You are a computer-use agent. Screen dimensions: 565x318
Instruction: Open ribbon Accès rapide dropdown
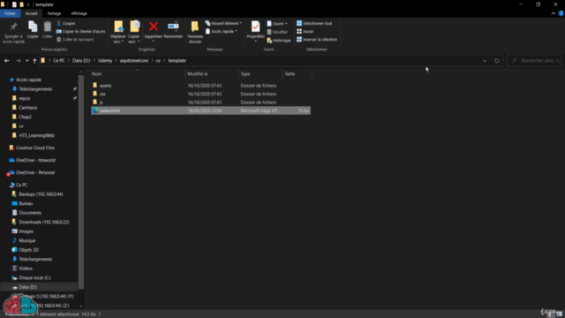[222, 32]
